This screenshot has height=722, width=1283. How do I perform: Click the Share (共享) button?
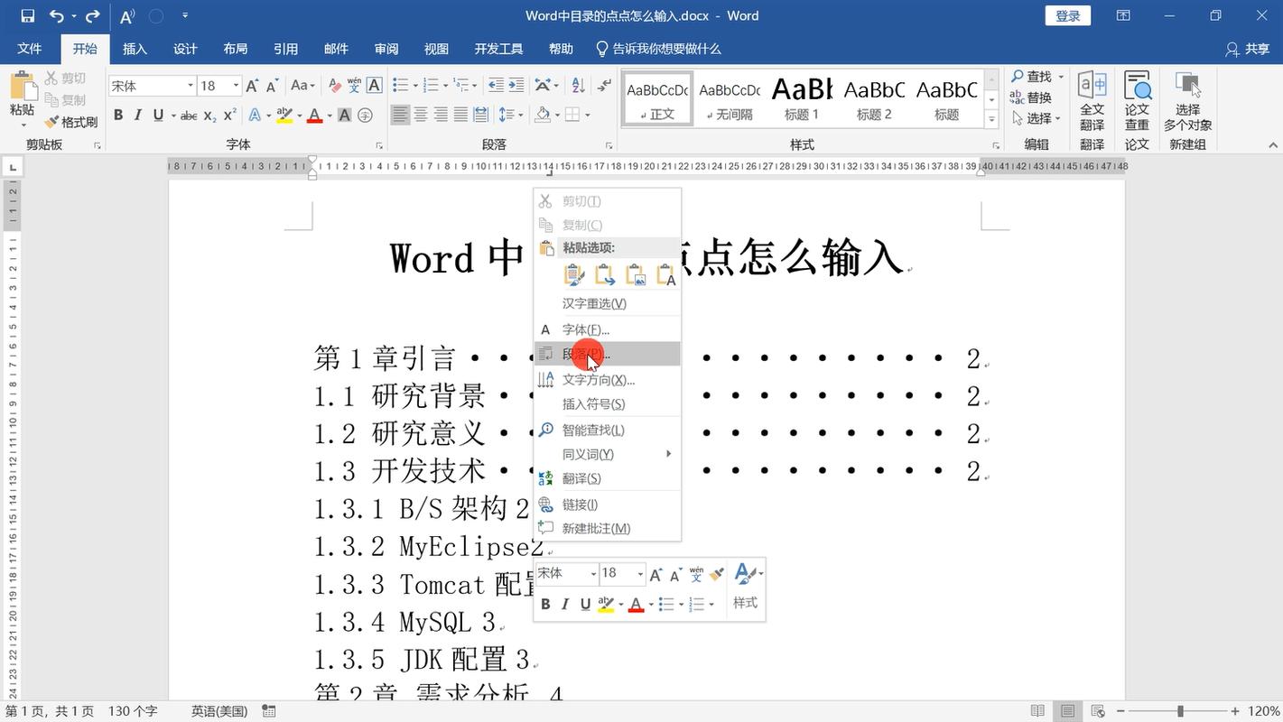[1248, 49]
